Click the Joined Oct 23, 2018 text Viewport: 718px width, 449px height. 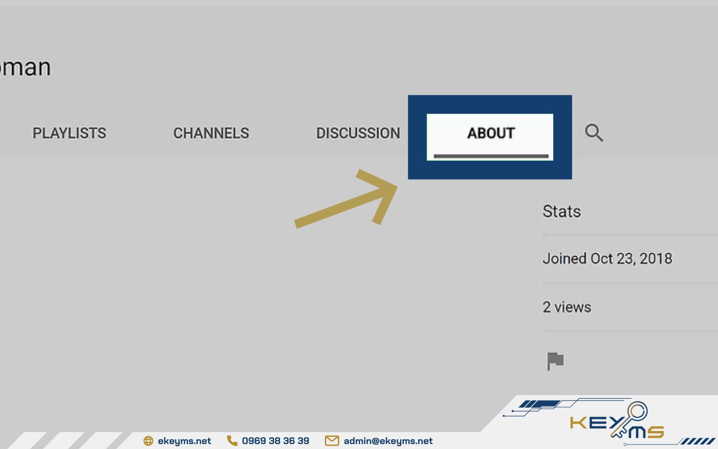[x=607, y=259]
